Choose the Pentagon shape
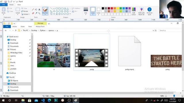Viewport: 184px width, 103px height. pos(57,11)
